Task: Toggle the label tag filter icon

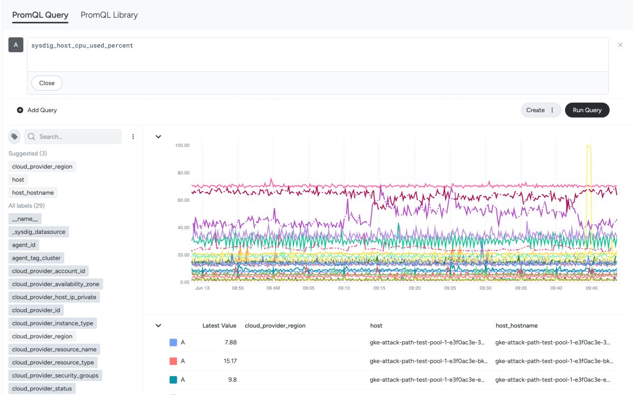Action: pos(15,137)
